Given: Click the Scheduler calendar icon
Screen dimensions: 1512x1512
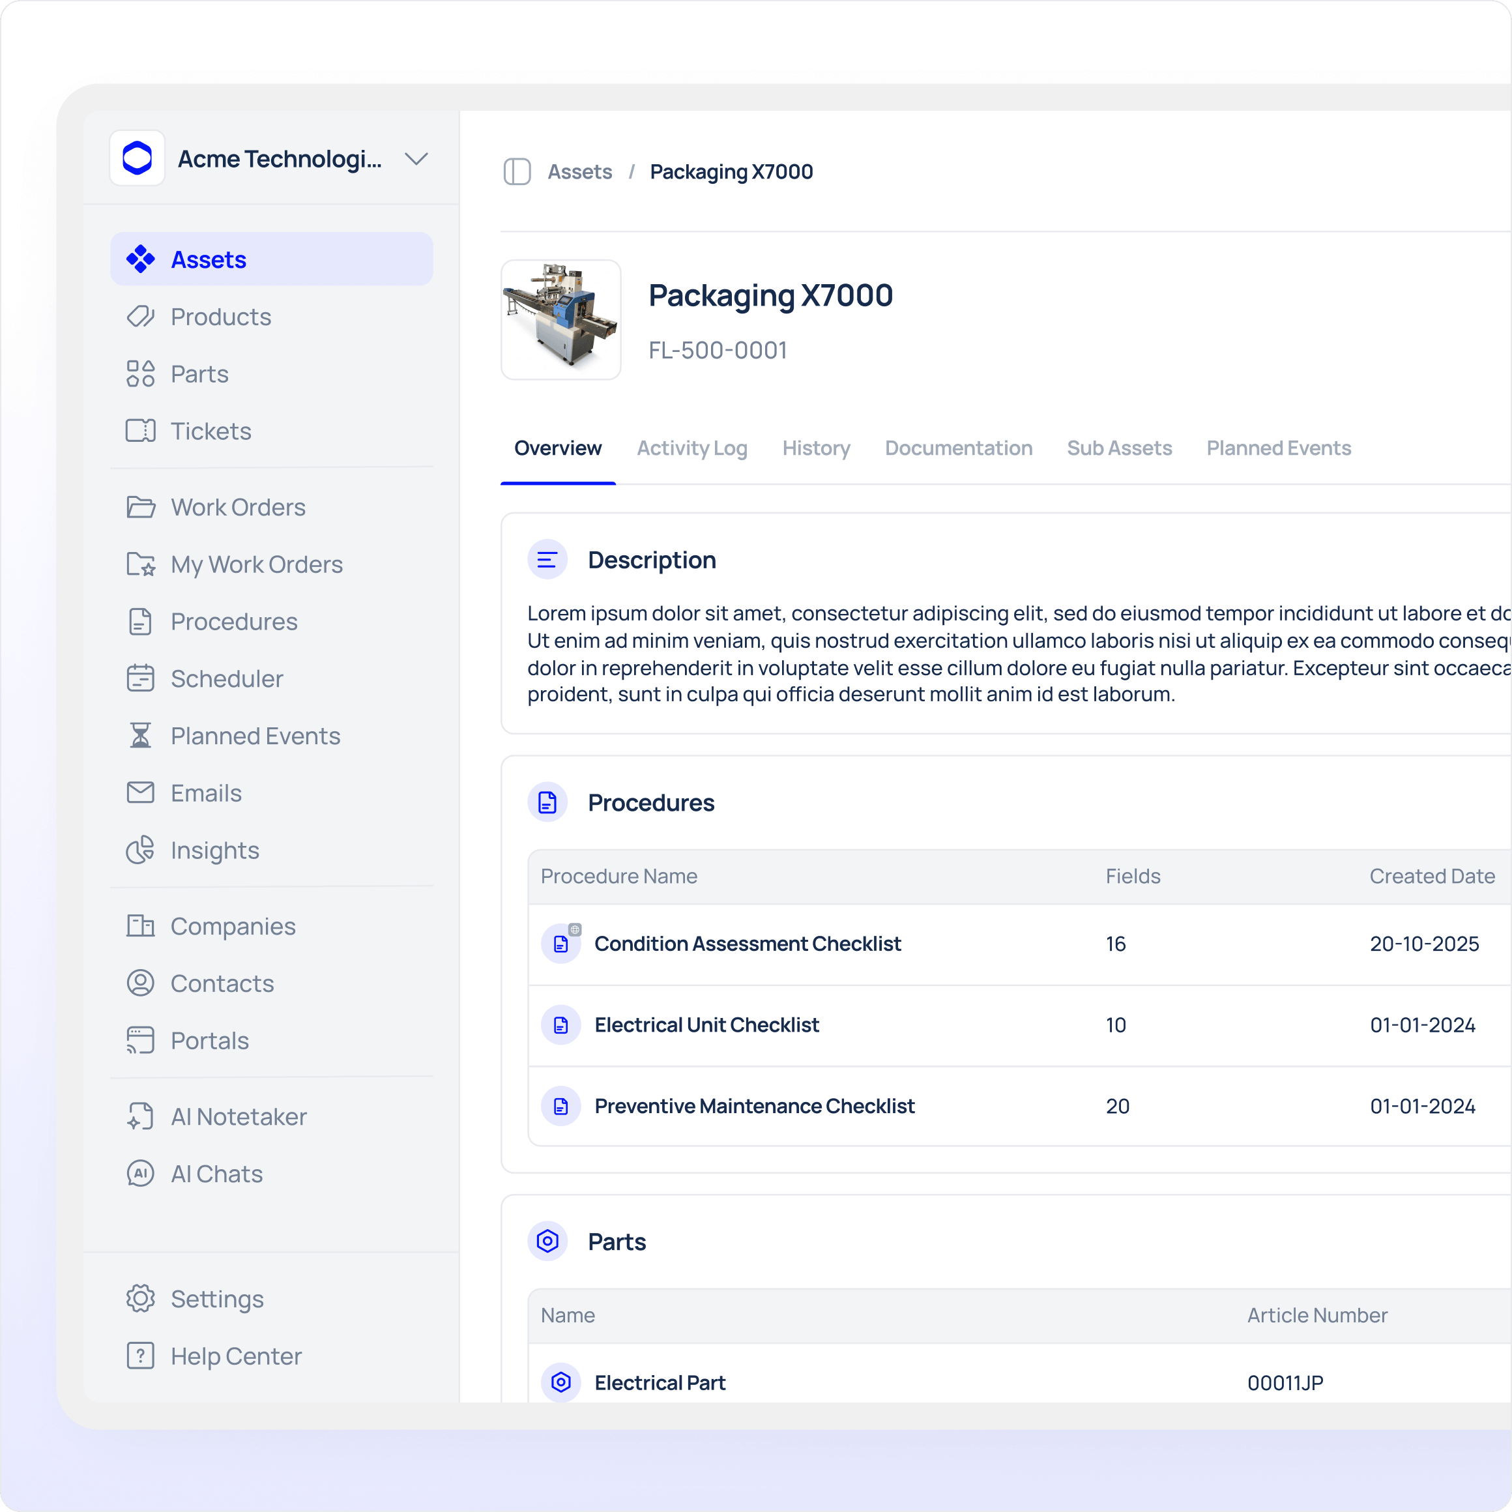Looking at the screenshot, I should point(140,678).
